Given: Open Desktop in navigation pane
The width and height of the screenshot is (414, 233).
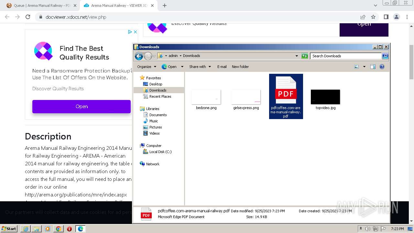Looking at the screenshot, I should point(156,84).
